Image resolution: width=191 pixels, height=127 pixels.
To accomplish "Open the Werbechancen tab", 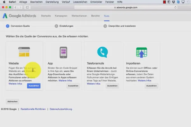I will (79, 16).
